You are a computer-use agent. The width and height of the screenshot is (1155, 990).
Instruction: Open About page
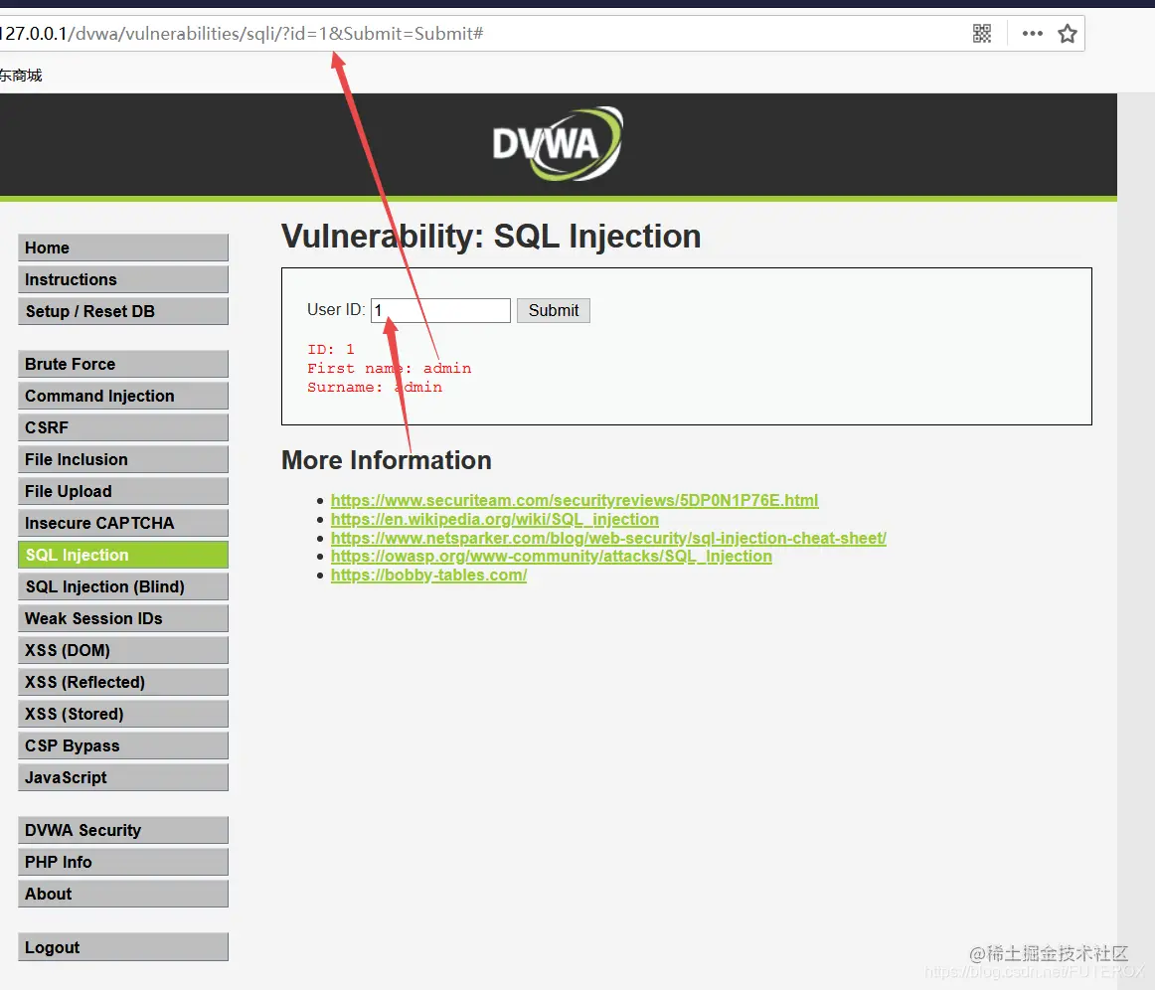[x=123, y=894]
